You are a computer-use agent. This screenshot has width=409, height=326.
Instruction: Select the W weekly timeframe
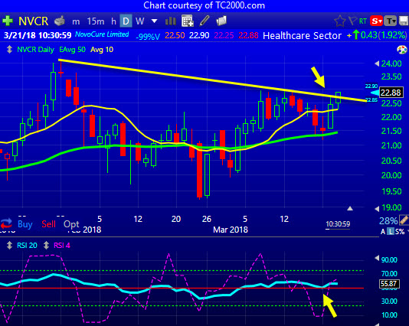140,21
